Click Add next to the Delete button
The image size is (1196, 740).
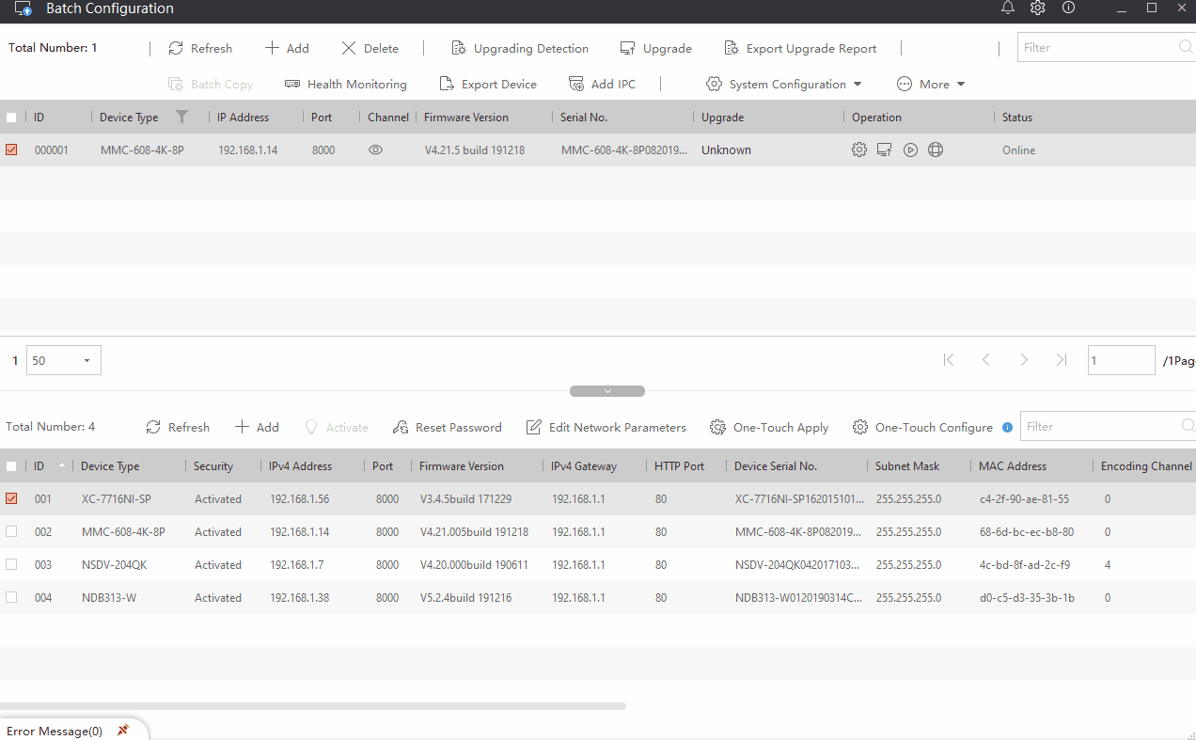pos(287,48)
